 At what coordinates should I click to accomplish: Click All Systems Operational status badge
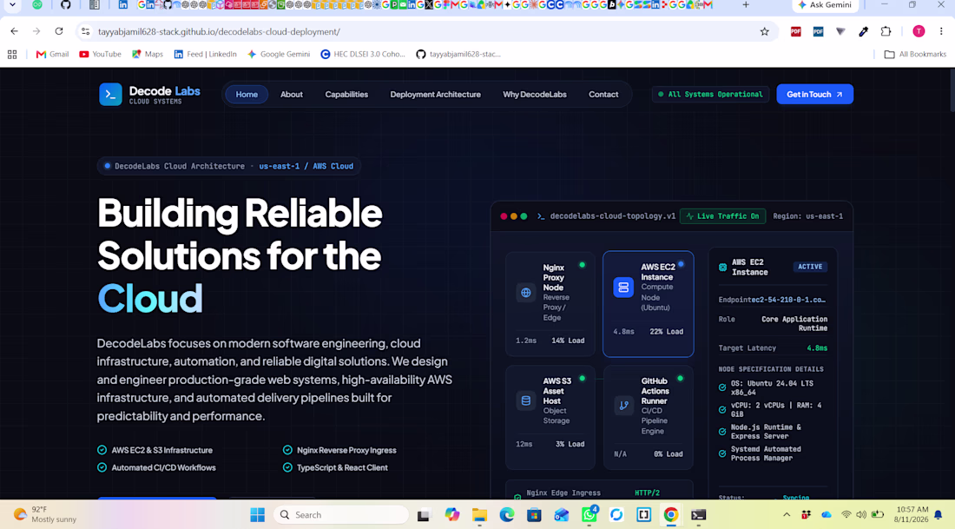click(x=710, y=95)
